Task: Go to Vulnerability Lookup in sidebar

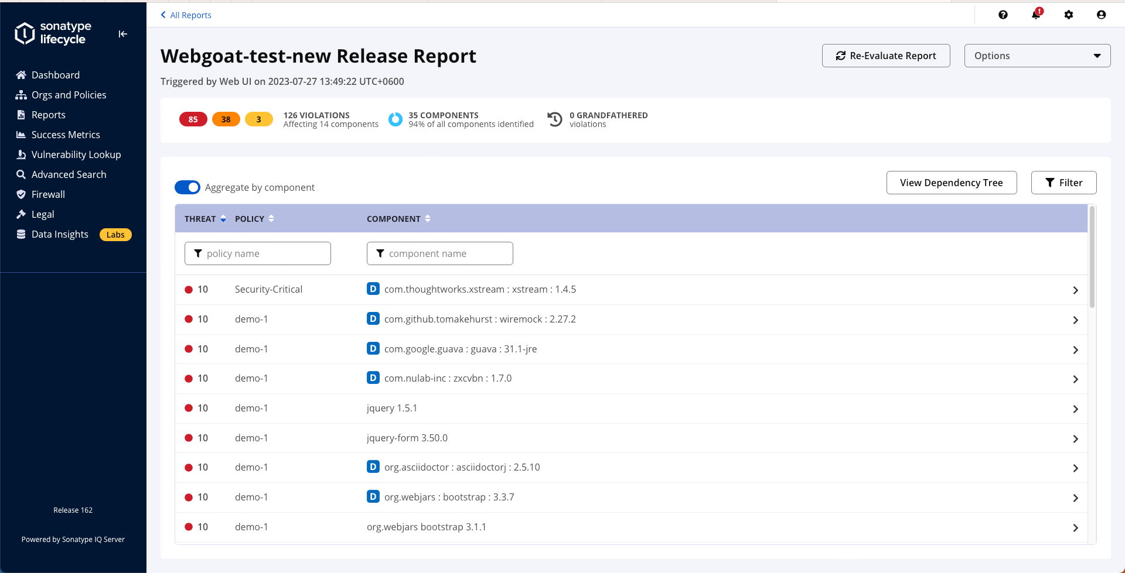Action: pyautogui.click(x=76, y=155)
